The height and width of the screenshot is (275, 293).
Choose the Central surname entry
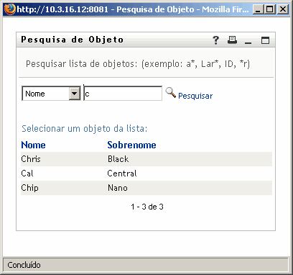click(122, 173)
